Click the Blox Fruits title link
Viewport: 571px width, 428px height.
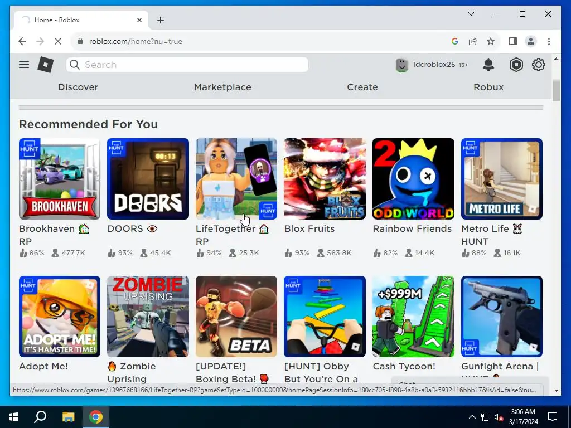pos(309,228)
